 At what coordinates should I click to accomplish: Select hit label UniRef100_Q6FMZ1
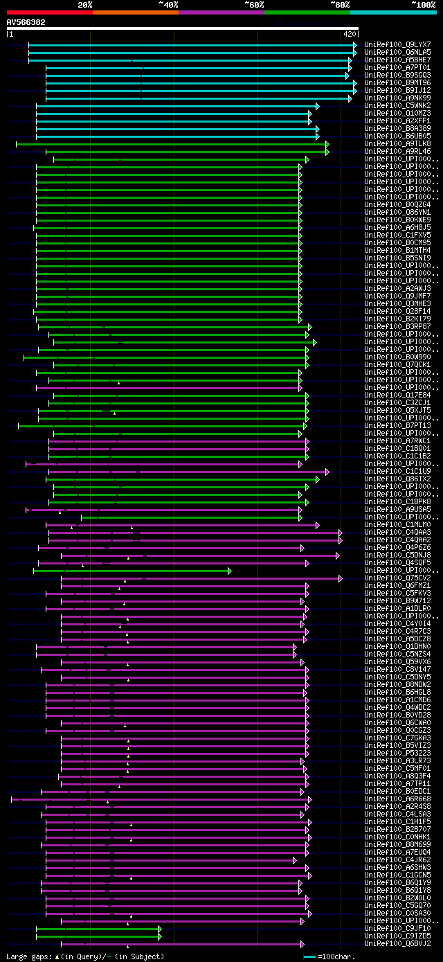pos(397,585)
